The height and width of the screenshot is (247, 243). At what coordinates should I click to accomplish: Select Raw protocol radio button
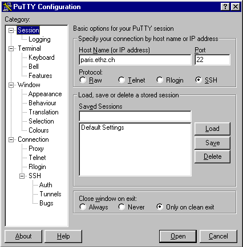pyautogui.click(x=83, y=80)
